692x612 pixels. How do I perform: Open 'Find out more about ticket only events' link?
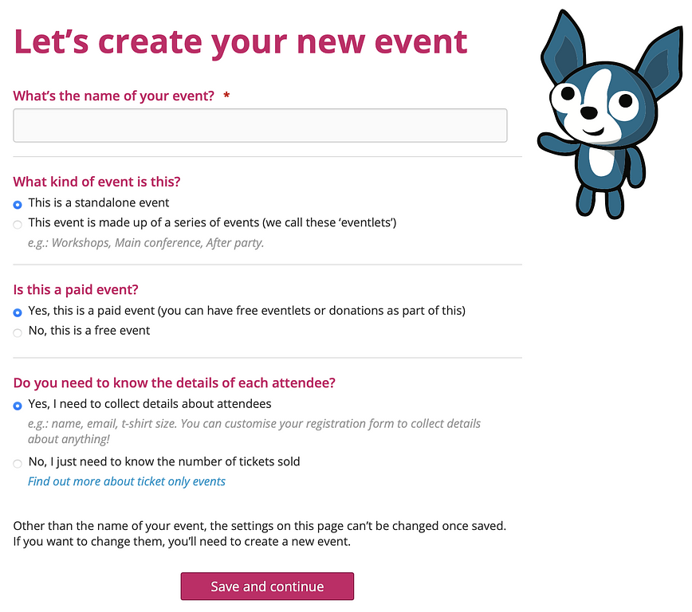click(127, 481)
